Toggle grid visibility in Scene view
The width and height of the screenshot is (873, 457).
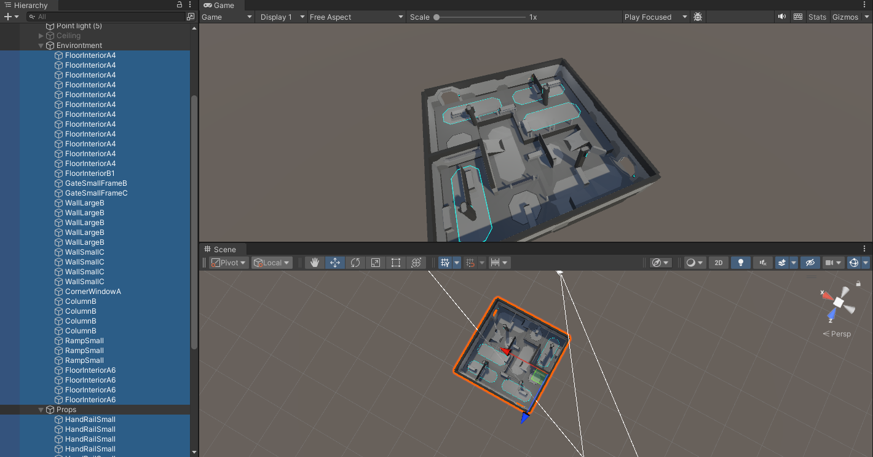(444, 263)
